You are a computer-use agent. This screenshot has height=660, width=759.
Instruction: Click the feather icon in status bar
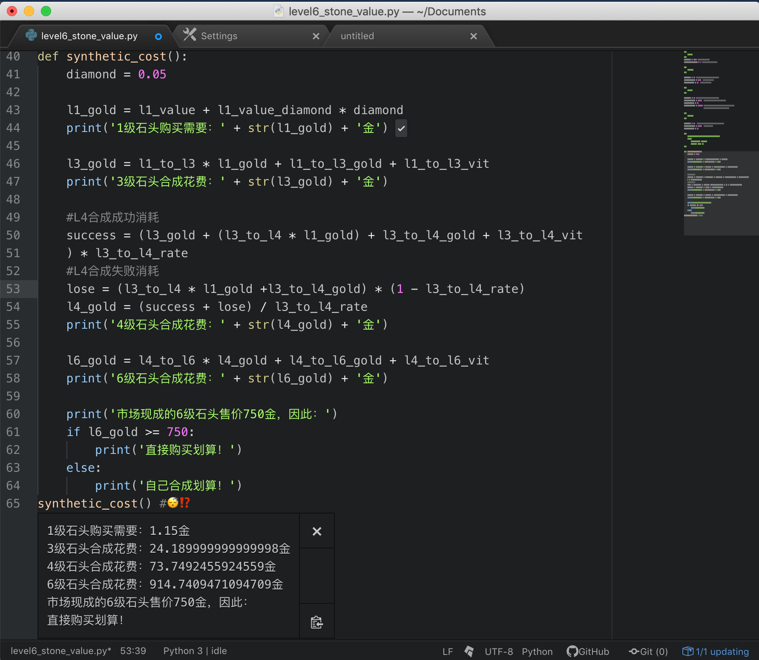coord(469,651)
